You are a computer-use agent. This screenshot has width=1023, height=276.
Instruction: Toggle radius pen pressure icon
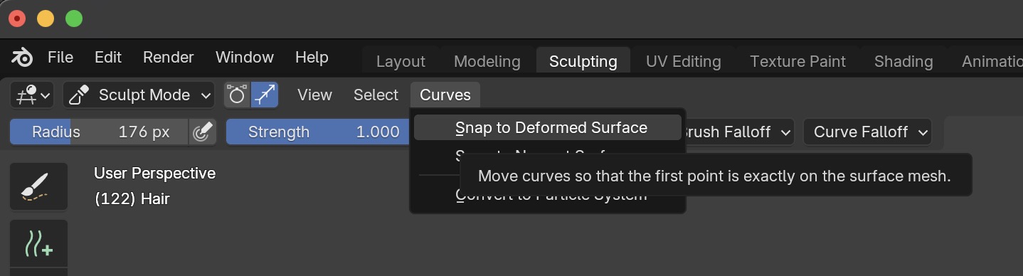(202, 132)
